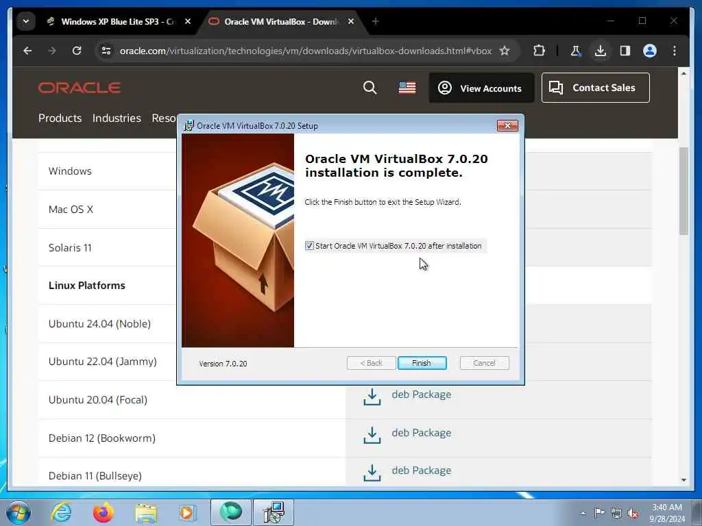Download deb Package for Debian 11 (Bullseye)
Image resolution: width=702 pixels, height=526 pixels.
pyautogui.click(x=422, y=471)
